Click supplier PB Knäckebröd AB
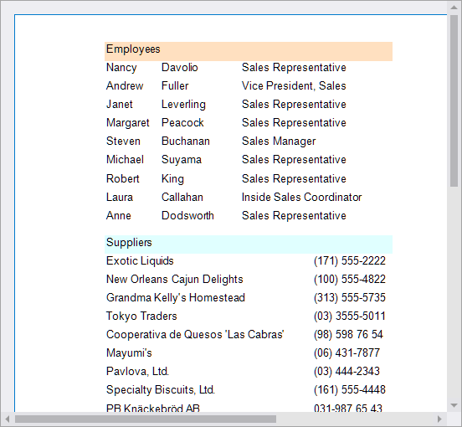The width and height of the screenshot is (462, 427). pos(153,408)
